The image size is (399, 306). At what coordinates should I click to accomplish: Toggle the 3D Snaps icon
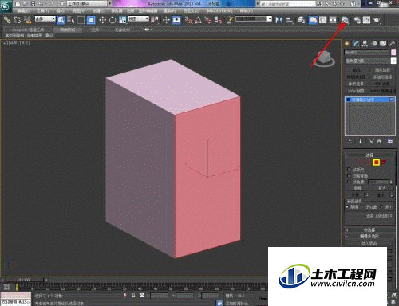(188, 20)
